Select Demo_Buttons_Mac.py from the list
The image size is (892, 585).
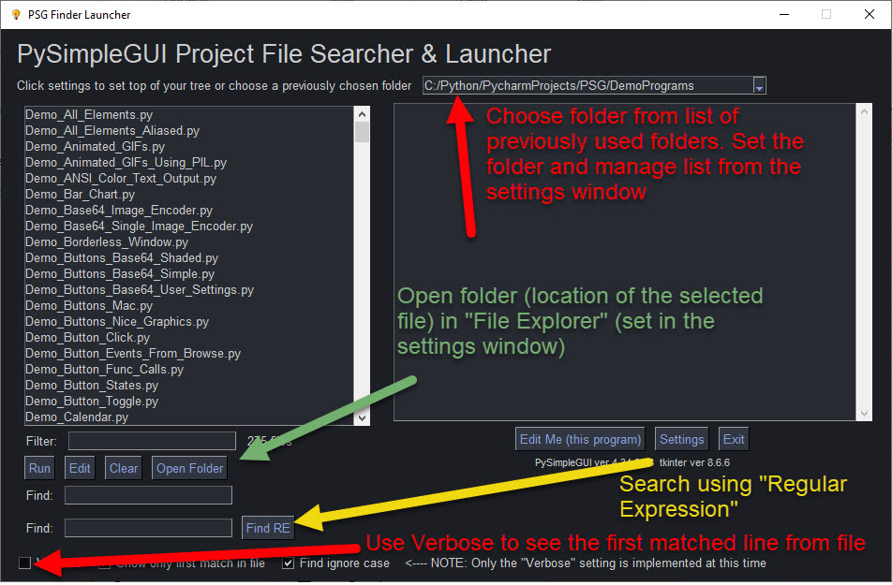88,305
